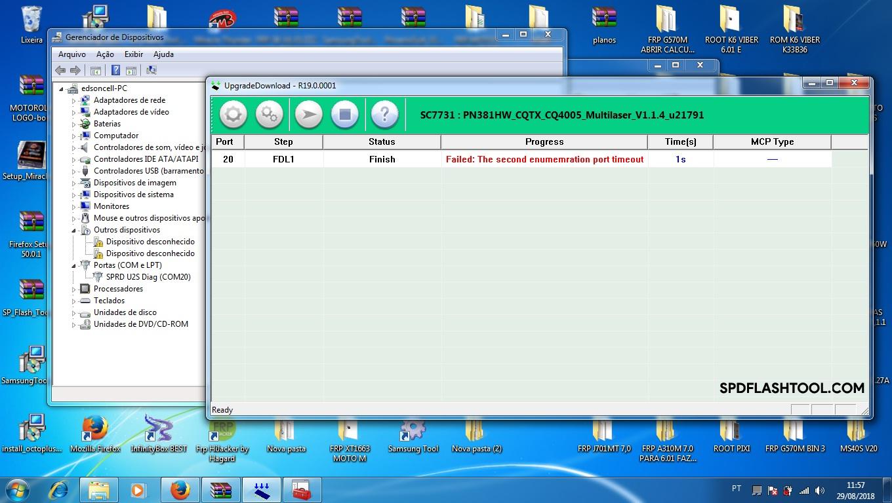The image size is (892, 503).
Task: Select the FRP XT1663 MOTO M folder
Action: pyautogui.click(x=350, y=439)
